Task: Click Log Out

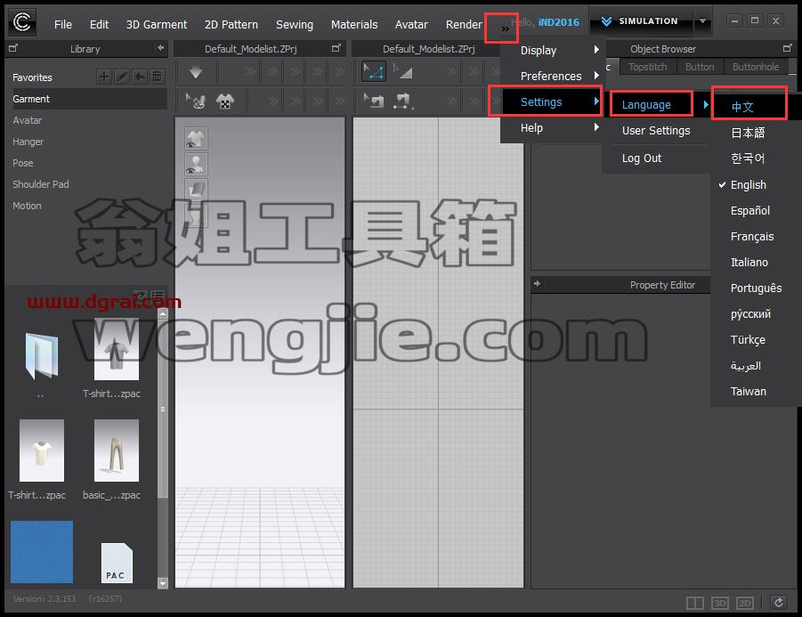Action: (x=642, y=158)
